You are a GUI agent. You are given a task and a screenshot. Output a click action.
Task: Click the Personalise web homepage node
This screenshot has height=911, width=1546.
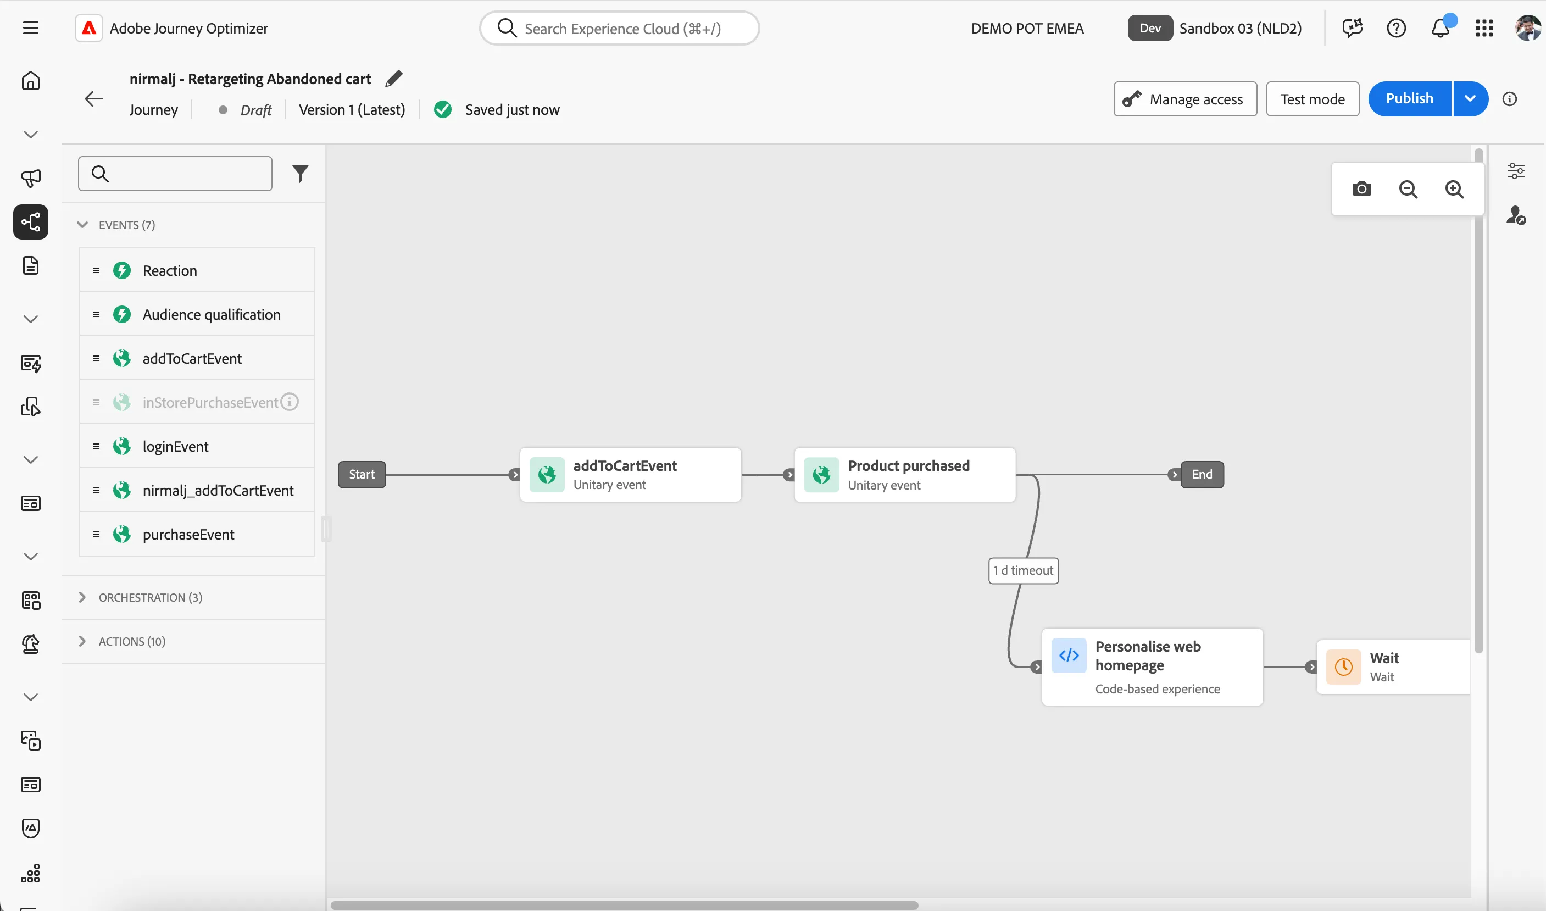1152,666
